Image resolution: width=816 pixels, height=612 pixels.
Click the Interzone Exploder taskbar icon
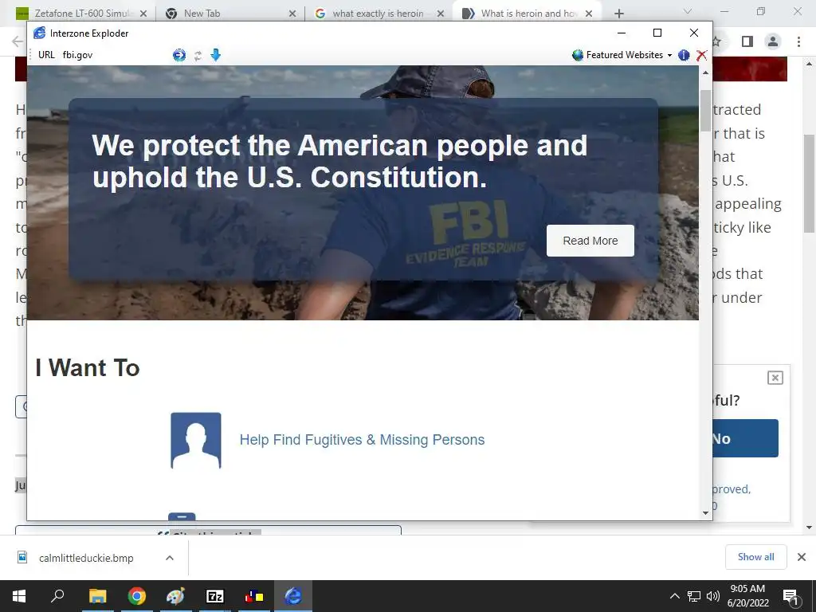[x=293, y=596]
